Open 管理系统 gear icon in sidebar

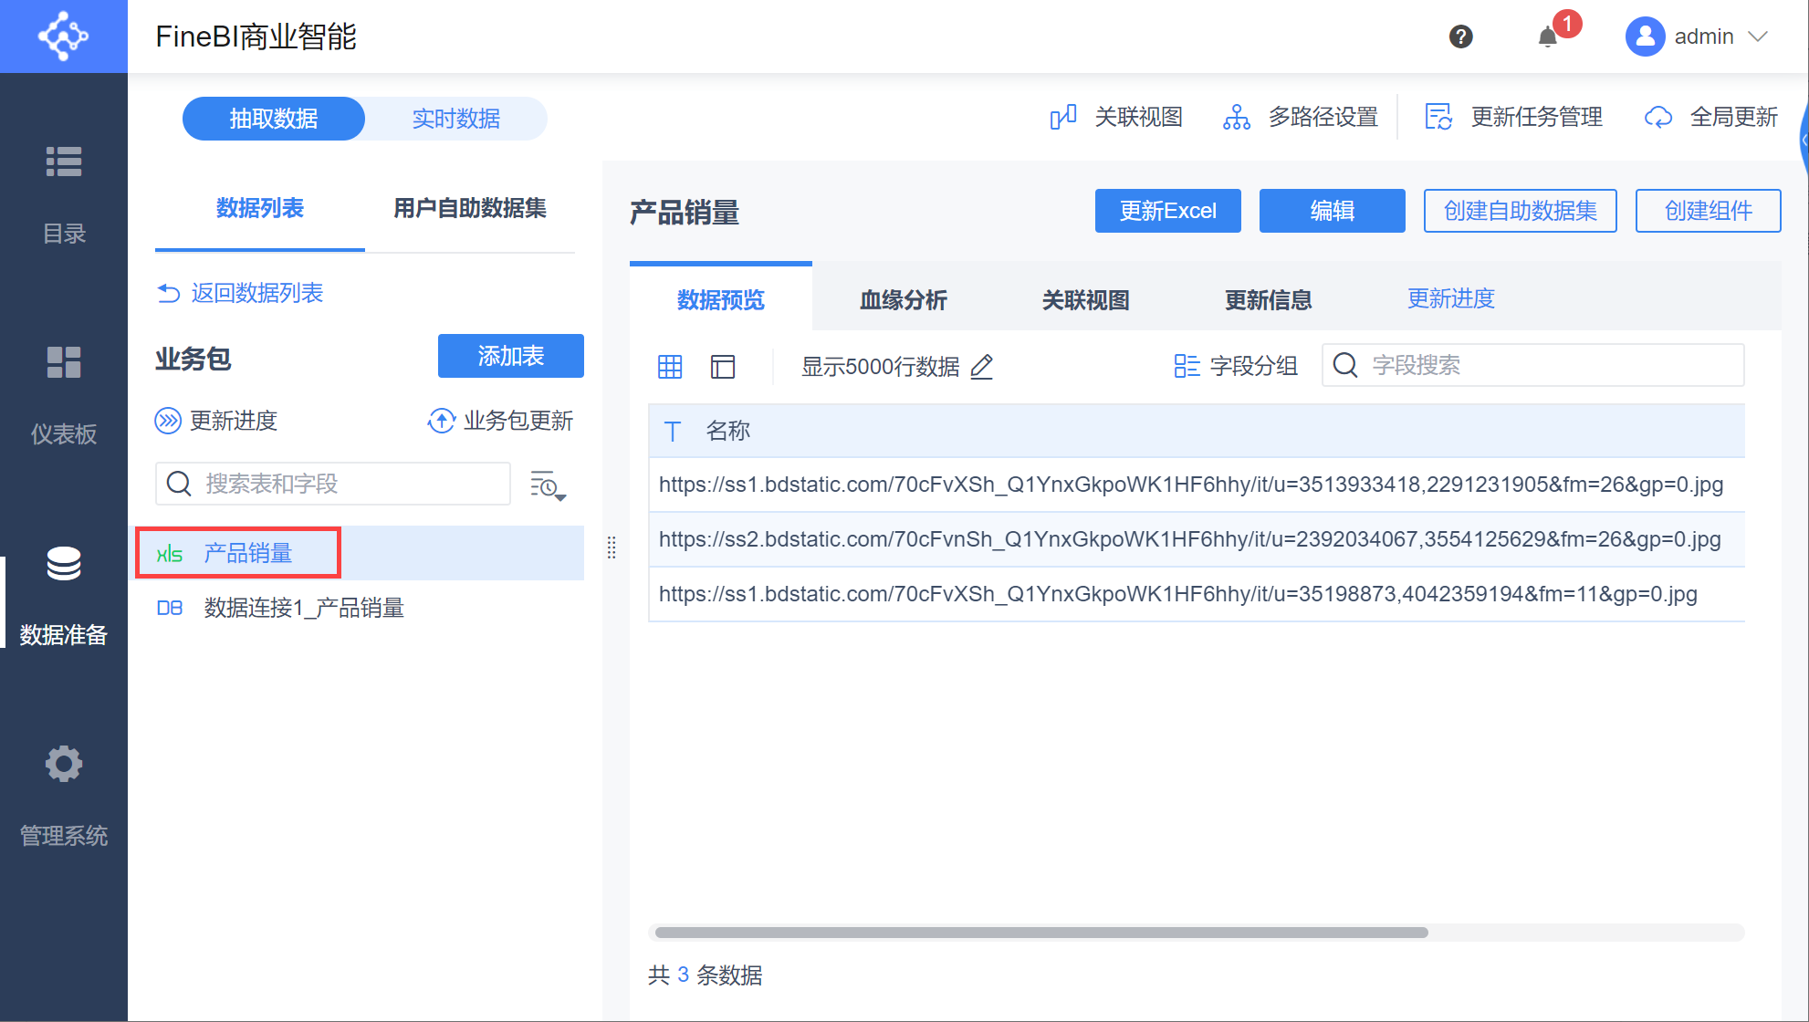click(x=64, y=764)
